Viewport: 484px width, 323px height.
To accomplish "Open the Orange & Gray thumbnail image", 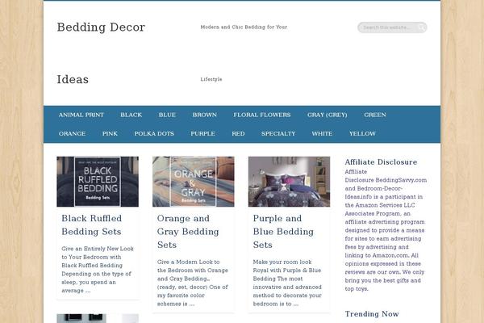I will pos(194,182).
